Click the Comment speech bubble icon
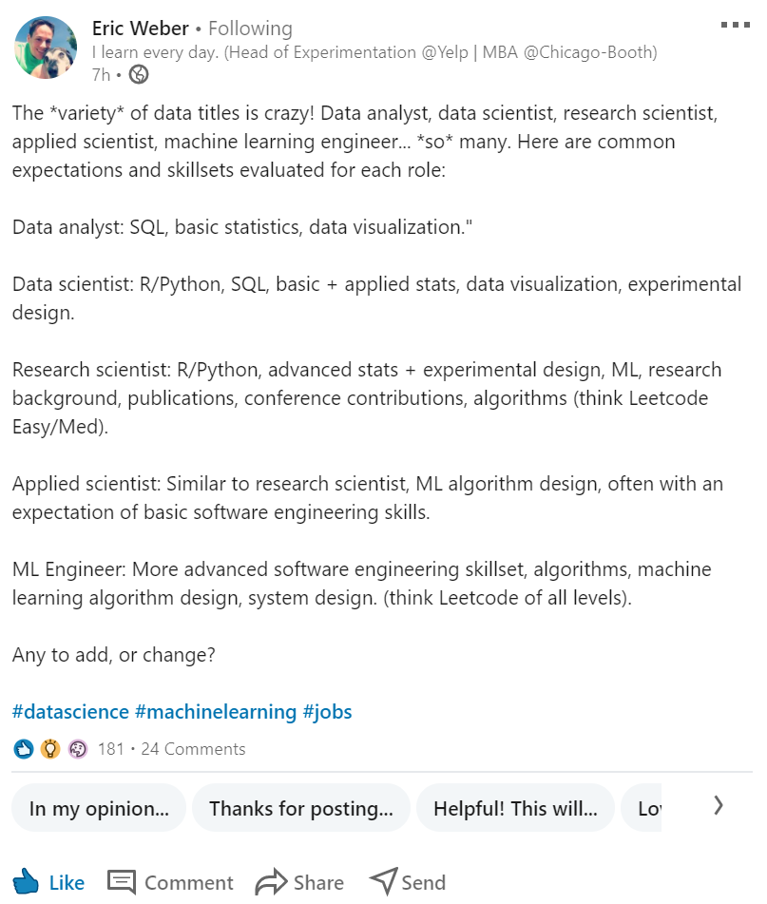Image resolution: width=767 pixels, height=904 pixels. [x=122, y=882]
